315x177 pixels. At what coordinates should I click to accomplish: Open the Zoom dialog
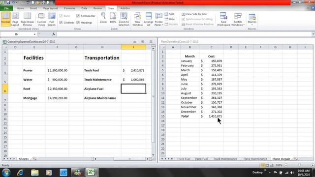(x=103, y=18)
